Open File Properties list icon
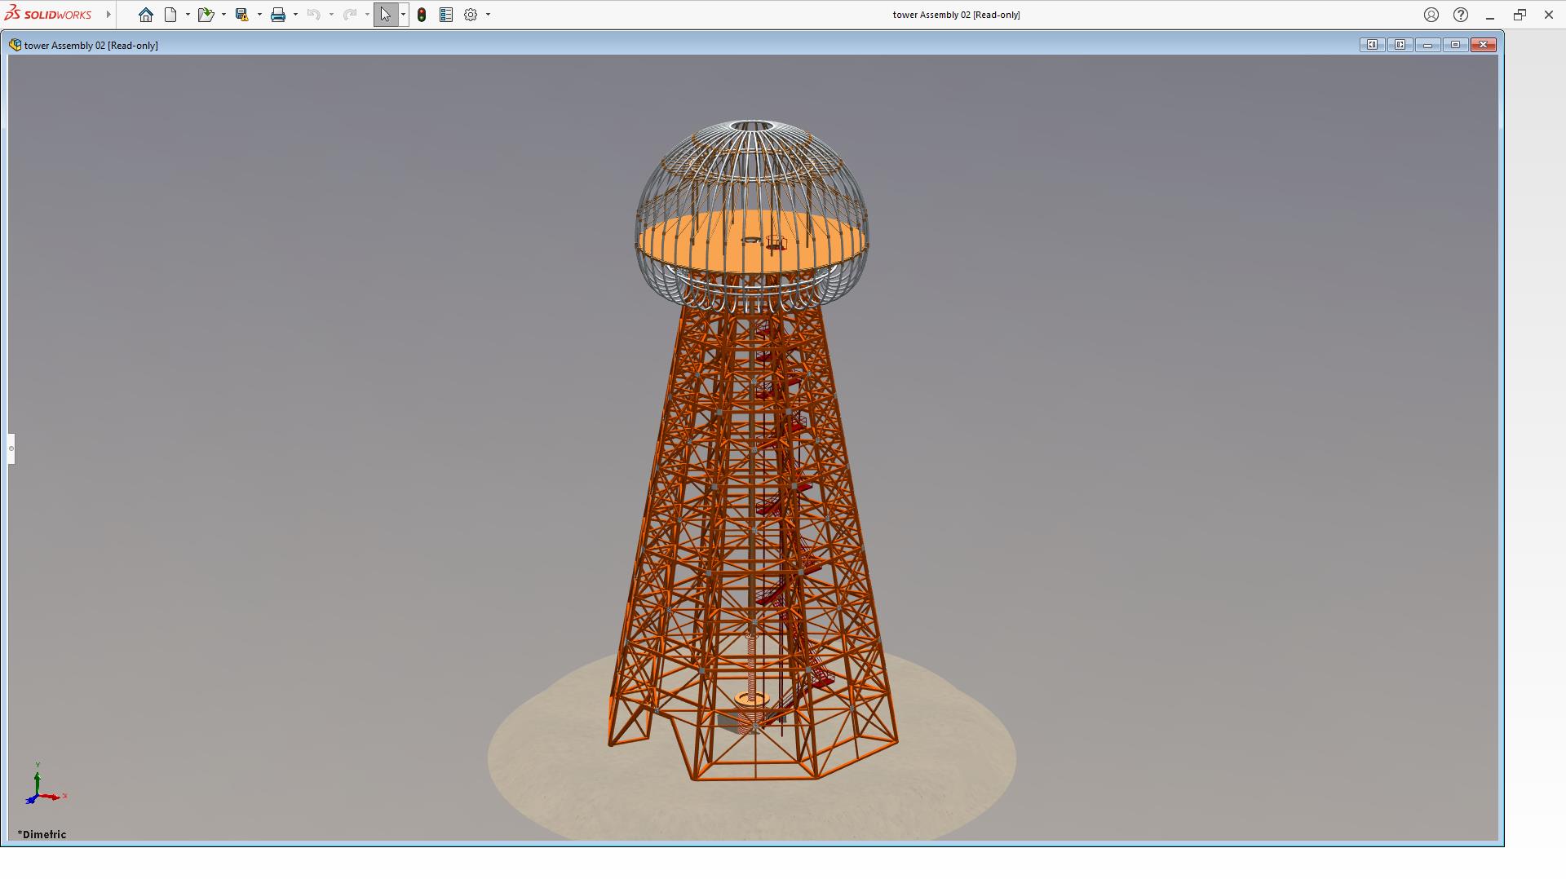Viewport: 1566px width, 879px height. point(446,15)
